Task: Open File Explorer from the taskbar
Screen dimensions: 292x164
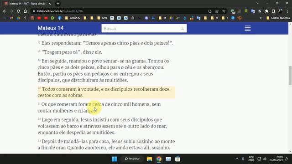Action: point(149,159)
